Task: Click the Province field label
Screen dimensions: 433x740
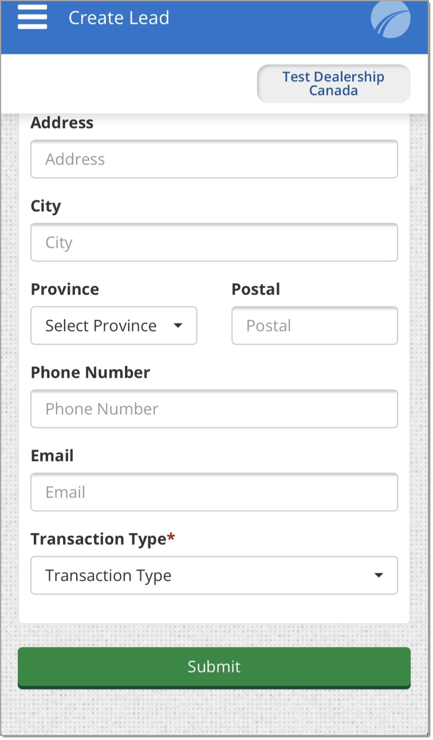Action: click(x=65, y=289)
